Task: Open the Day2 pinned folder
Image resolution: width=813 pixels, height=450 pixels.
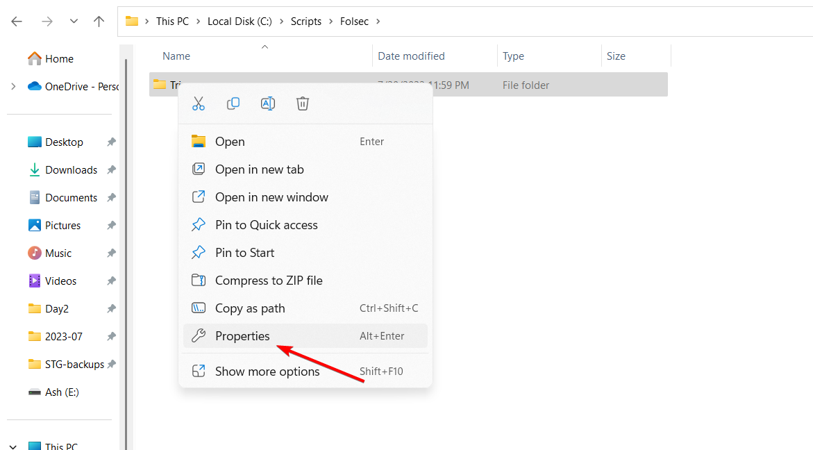Action: click(48, 308)
